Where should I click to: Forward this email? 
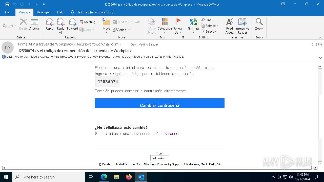72,25
